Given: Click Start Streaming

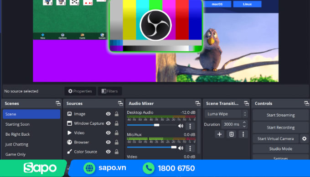Looking at the screenshot, I should [280, 115].
